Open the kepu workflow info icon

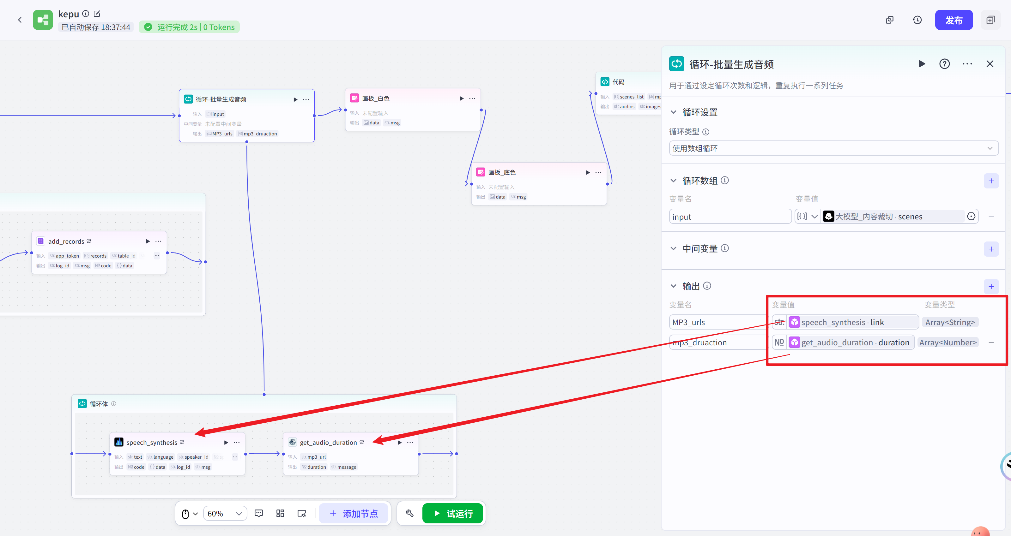coord(86,14)
